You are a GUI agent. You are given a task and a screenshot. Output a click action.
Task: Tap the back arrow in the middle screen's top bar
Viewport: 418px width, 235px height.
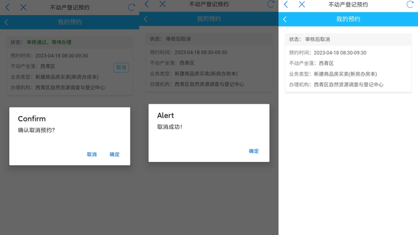[146, 4]
